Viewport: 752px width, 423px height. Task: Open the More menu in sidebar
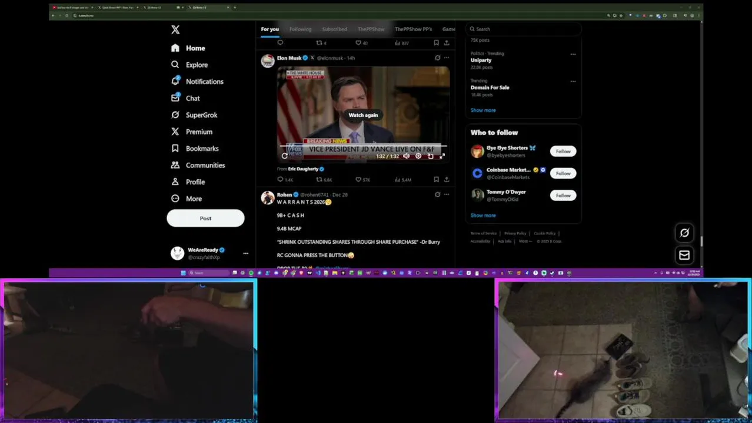click(x=187, y=199)
